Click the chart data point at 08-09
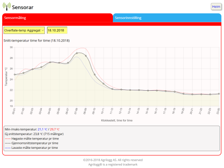This screenshot has width=224, height=168. click(86, 56)
